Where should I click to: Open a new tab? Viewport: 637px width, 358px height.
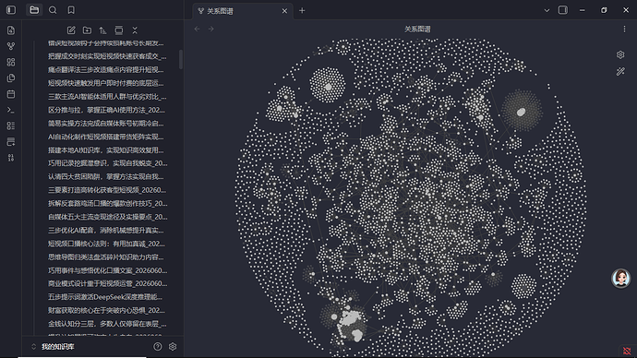[x=302, y=11]
